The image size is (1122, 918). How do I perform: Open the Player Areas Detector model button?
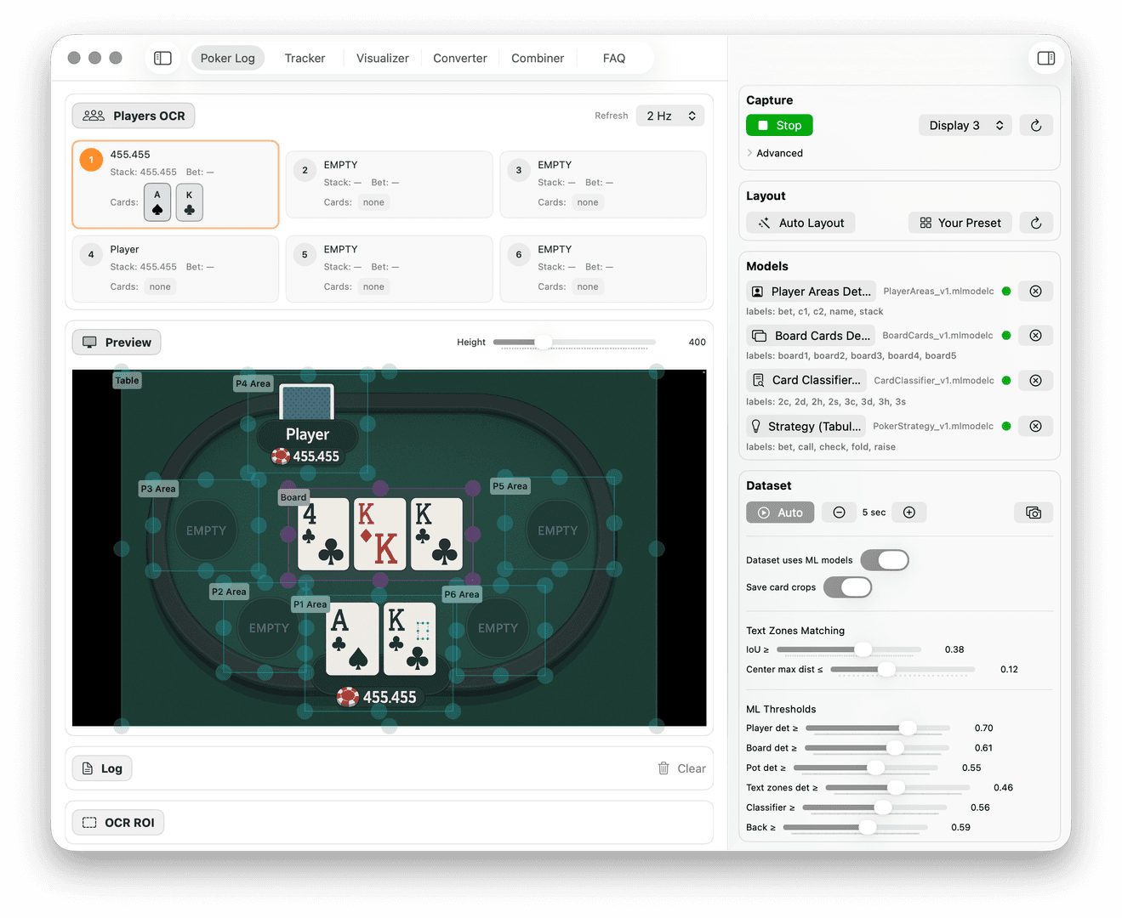coord(811,291)
